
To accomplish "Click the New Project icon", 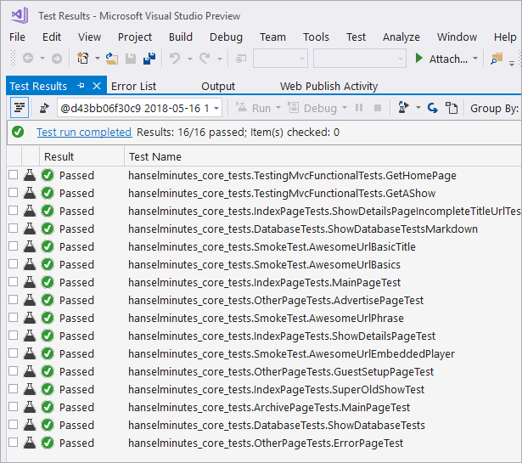I will (83, 59).
